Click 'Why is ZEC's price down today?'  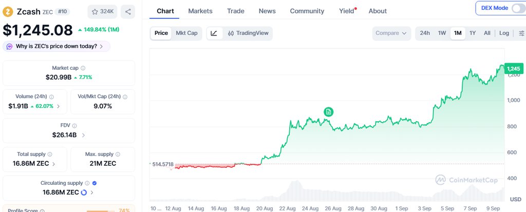tap(57, 46)
